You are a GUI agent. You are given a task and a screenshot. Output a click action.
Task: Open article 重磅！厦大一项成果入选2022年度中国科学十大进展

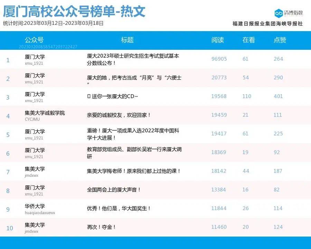[133, 134]
